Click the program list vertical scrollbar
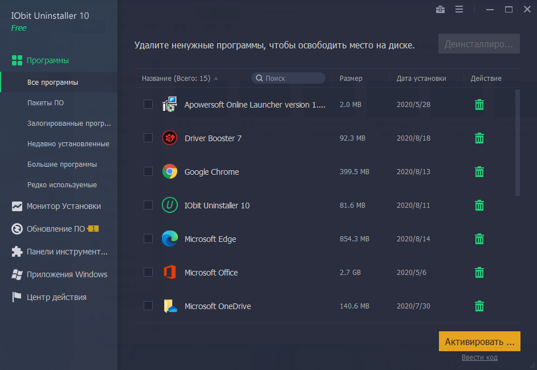 (517, 143)
